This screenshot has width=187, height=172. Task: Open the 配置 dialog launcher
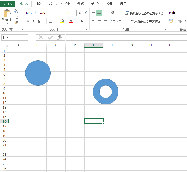click(165, 30)
